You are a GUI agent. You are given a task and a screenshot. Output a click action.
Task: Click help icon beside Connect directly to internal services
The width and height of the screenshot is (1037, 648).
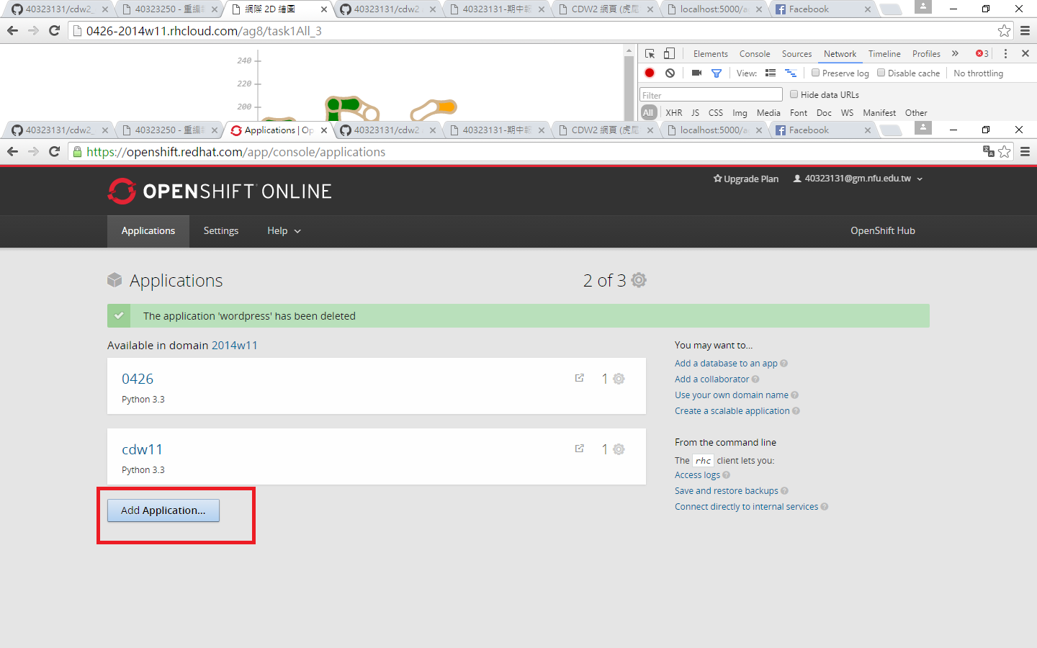(x=825, y=507)
